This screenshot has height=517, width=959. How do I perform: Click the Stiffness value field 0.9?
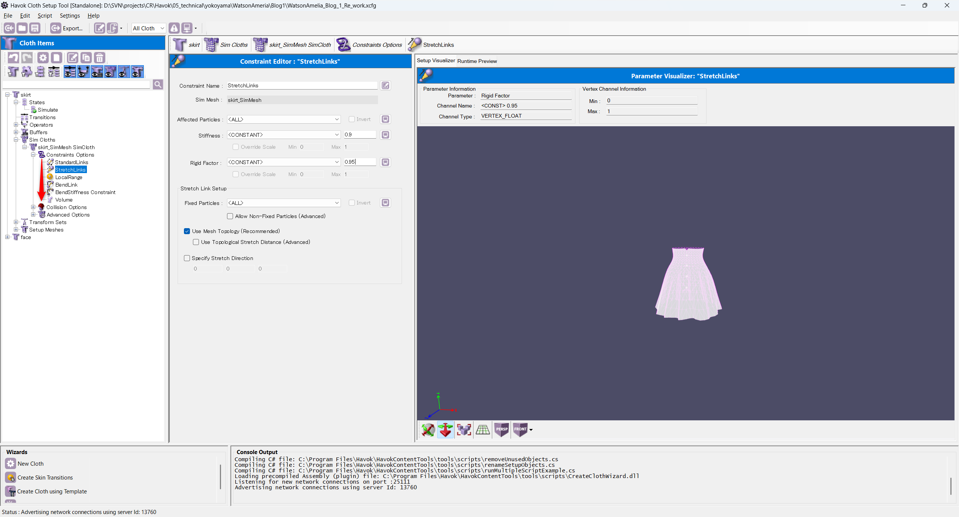click(x=360, y=134)
